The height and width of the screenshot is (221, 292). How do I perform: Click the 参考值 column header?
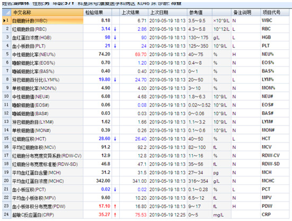[200, 13]
